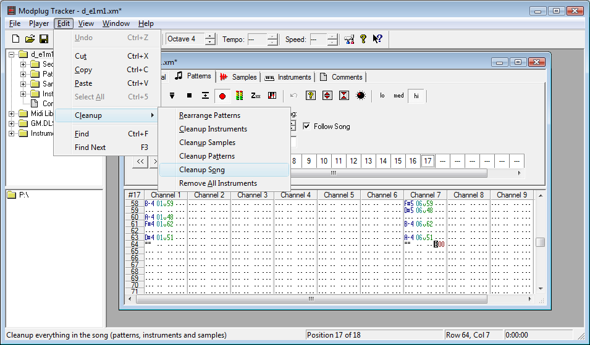590x345 pixels.
Task: Click the P:\ folder in the lower panel
Action: point(18,194)
